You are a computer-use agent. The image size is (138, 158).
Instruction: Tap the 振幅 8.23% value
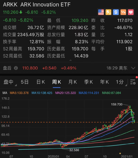82,42
